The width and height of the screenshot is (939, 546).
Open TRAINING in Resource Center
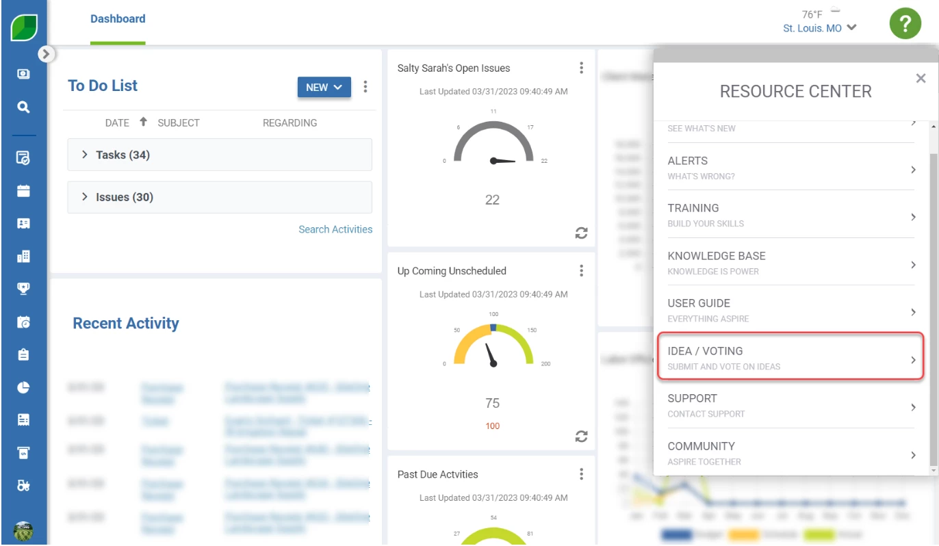click(x=791, y=215)
